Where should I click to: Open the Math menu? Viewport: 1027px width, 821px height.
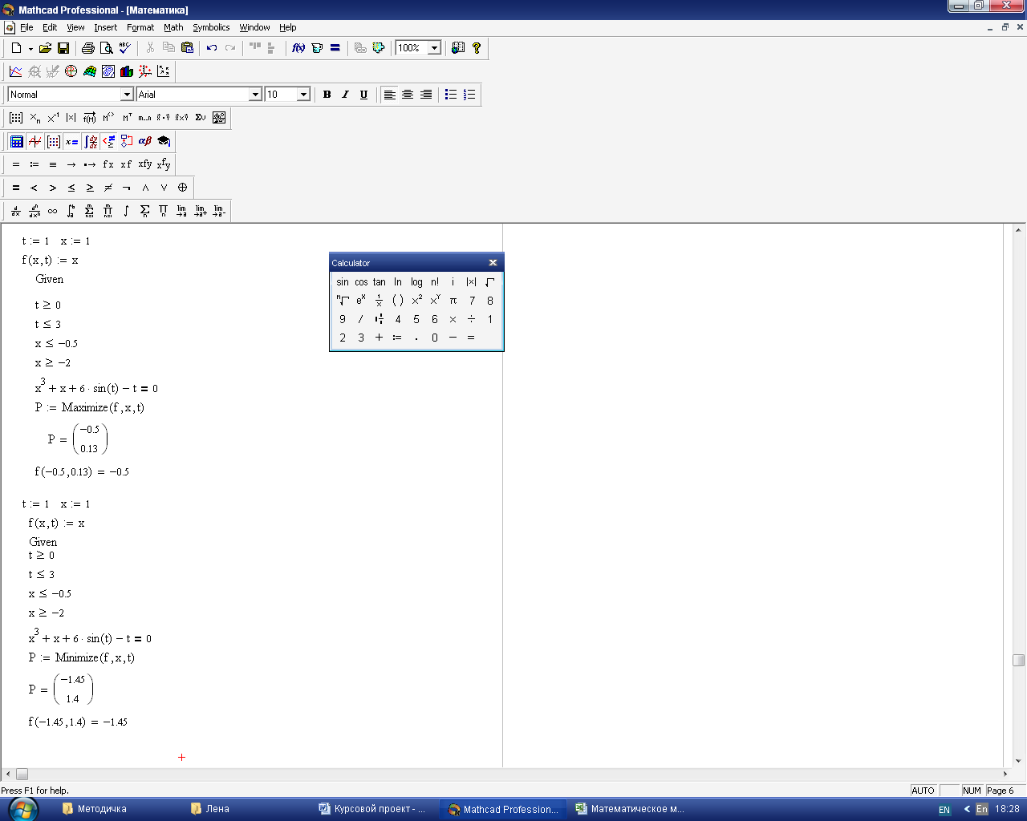pos(173,27)
